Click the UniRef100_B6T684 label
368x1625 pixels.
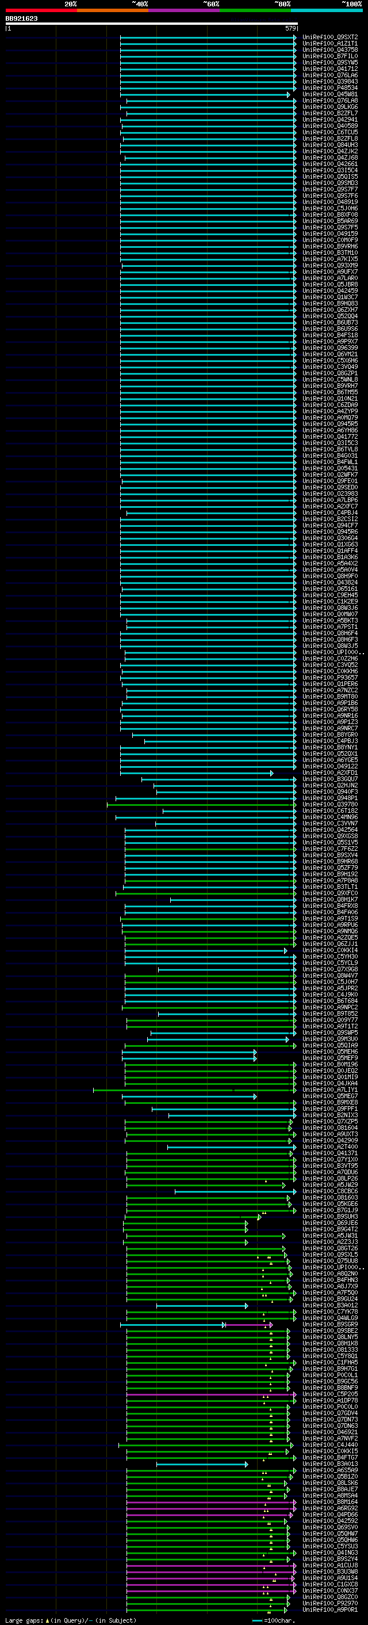(x=330, y=1001)
